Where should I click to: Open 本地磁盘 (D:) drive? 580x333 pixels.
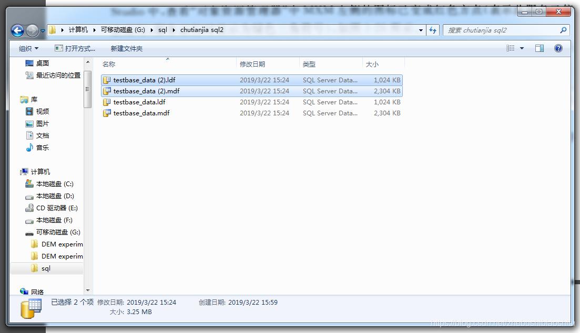pos(55,196)
